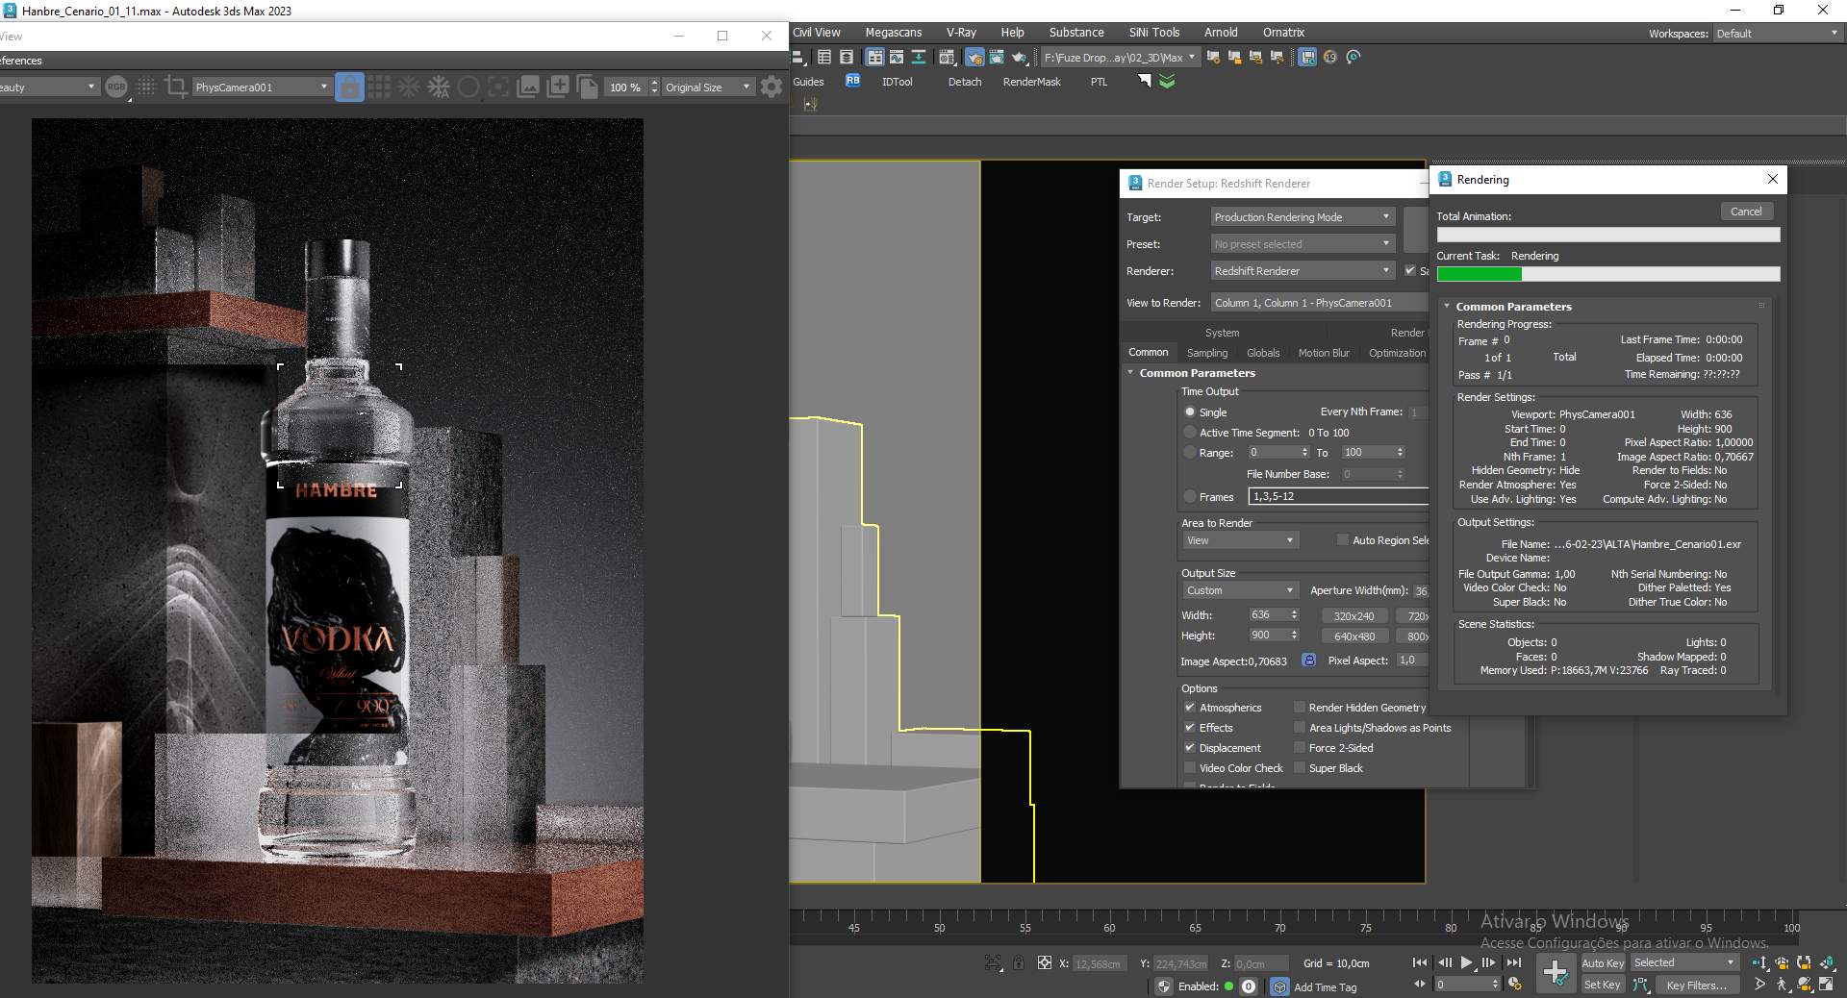The image size is (1847, 998).
Task: Select Active Time Segment radio
Action: point(1190,433)
